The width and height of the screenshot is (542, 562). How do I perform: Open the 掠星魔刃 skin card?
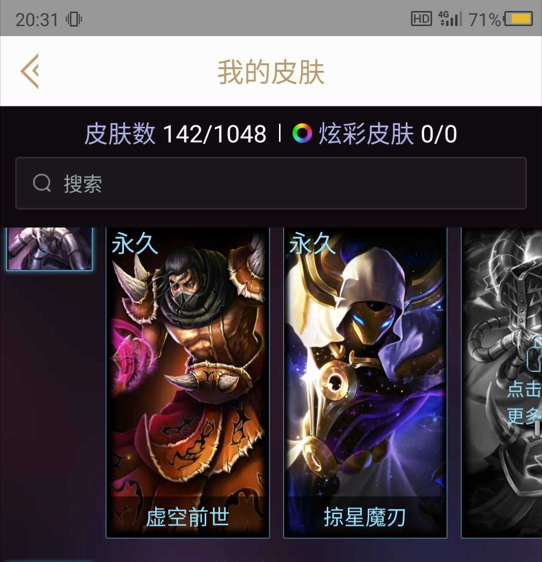365,383
